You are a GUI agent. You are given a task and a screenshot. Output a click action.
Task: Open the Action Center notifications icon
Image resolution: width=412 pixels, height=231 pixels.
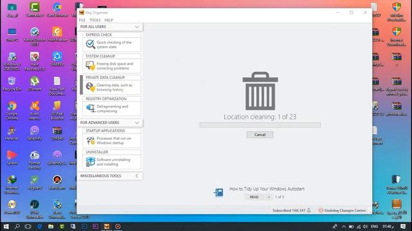click(x=403, y=227)
